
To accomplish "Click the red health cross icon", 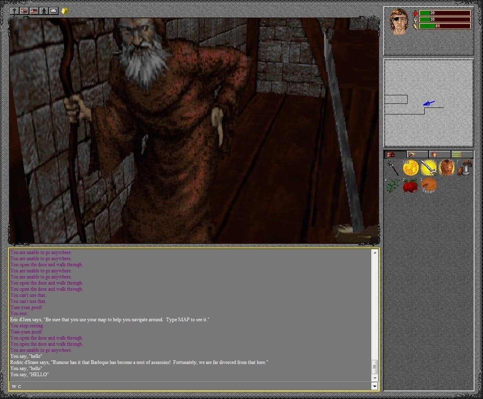I will pyautogui.click(x=415, y=13).
